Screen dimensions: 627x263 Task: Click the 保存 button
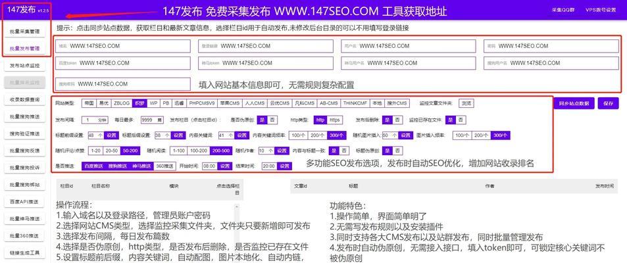(x=608, y=103)
